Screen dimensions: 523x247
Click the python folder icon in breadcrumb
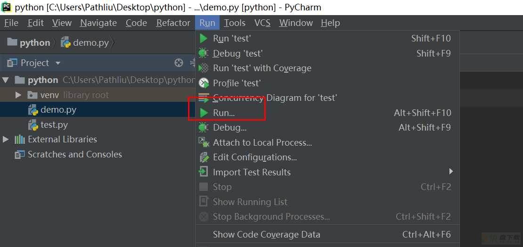pyautogui.click(x=12, y=42)
